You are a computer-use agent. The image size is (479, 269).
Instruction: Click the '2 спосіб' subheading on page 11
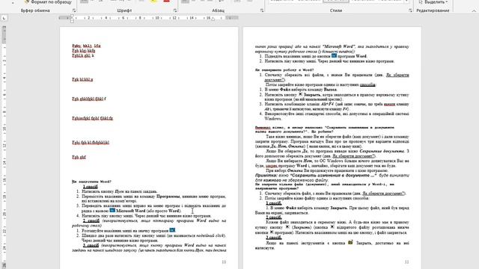(x=273, y=217)
